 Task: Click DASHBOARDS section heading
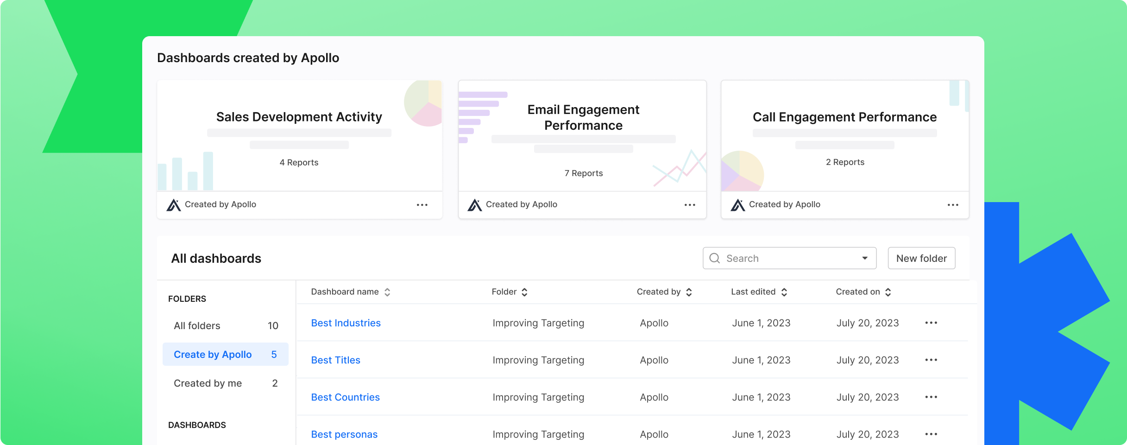pyautogui.click(x=197, y=425)
